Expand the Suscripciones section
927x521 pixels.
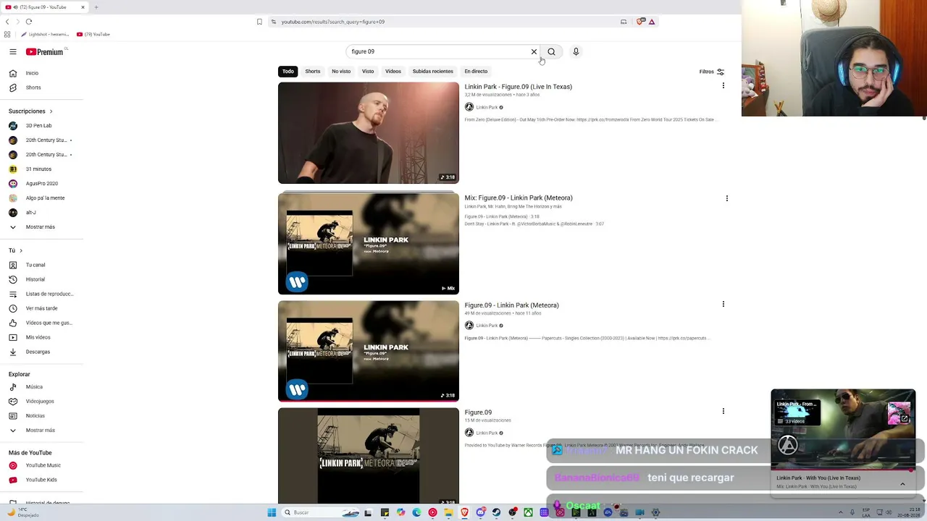pos(30,111)
